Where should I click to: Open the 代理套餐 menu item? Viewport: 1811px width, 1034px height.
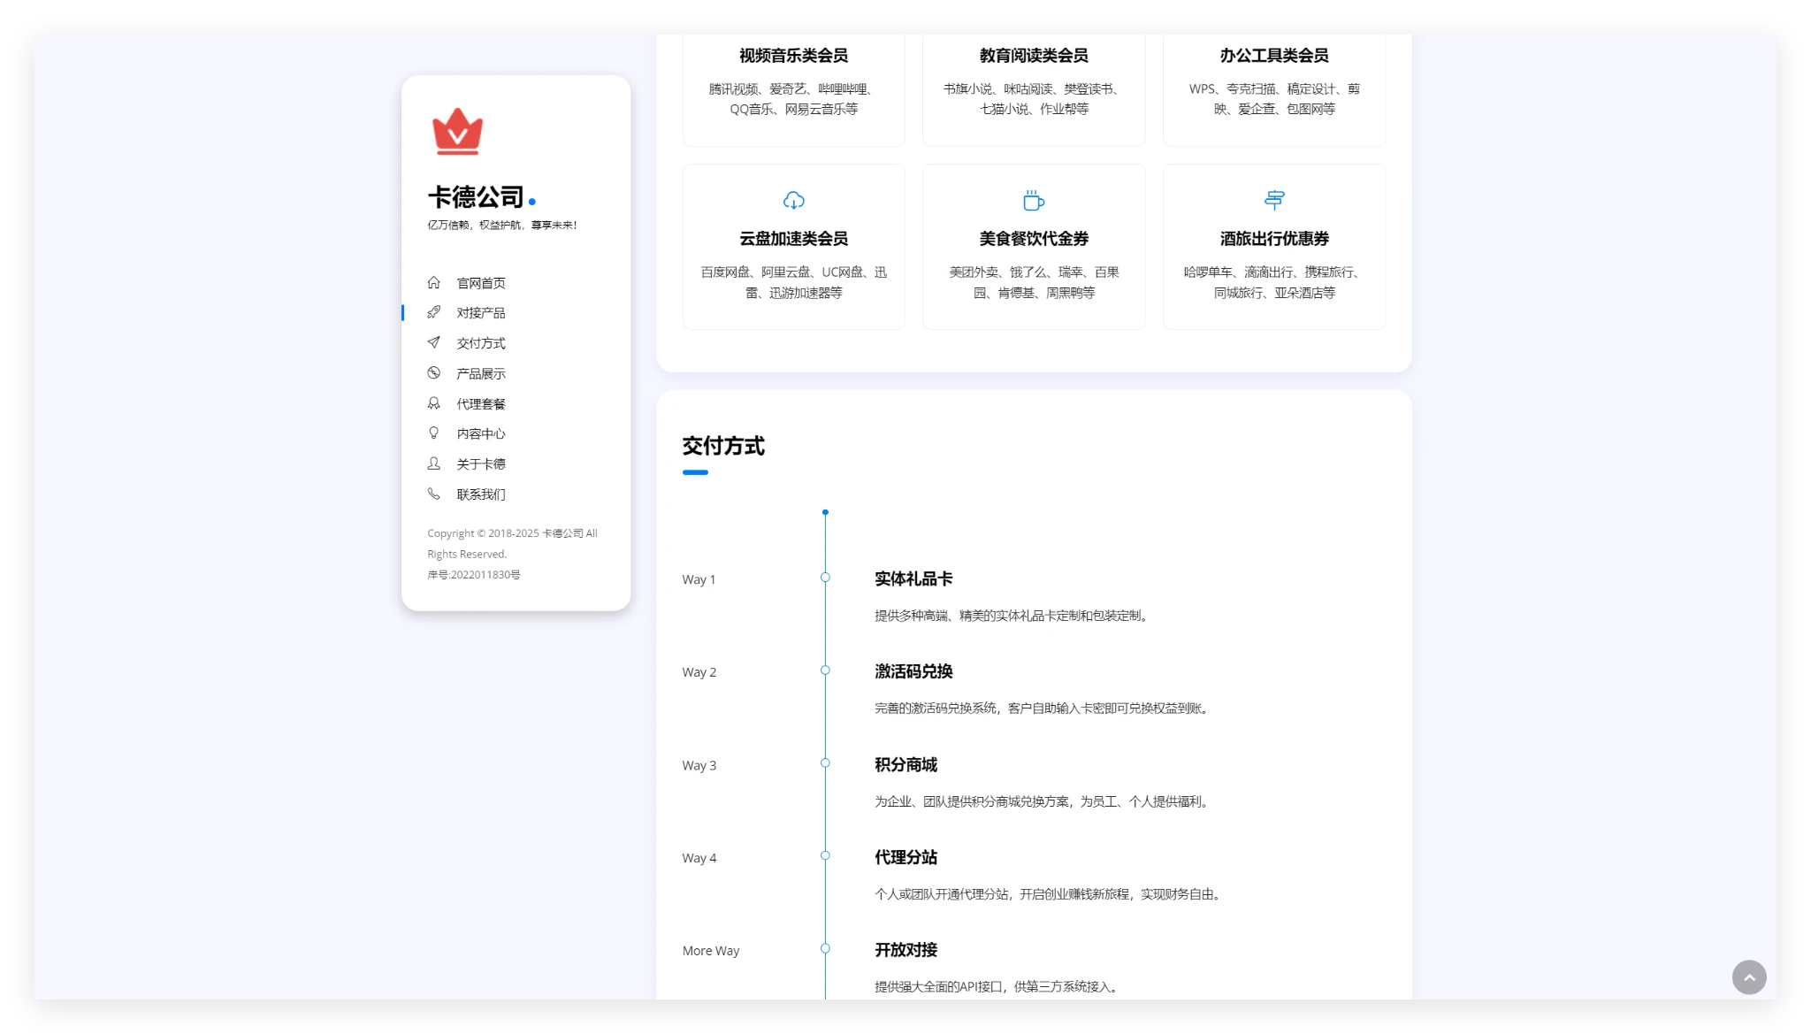coord(480,404)
